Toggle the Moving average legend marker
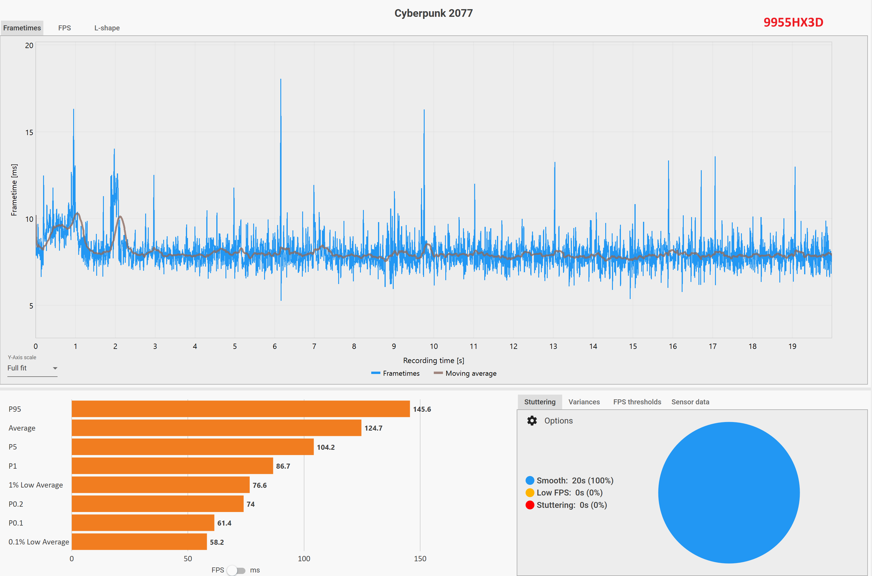This screenshot has height=576, width=872. (x=438, y=373)
